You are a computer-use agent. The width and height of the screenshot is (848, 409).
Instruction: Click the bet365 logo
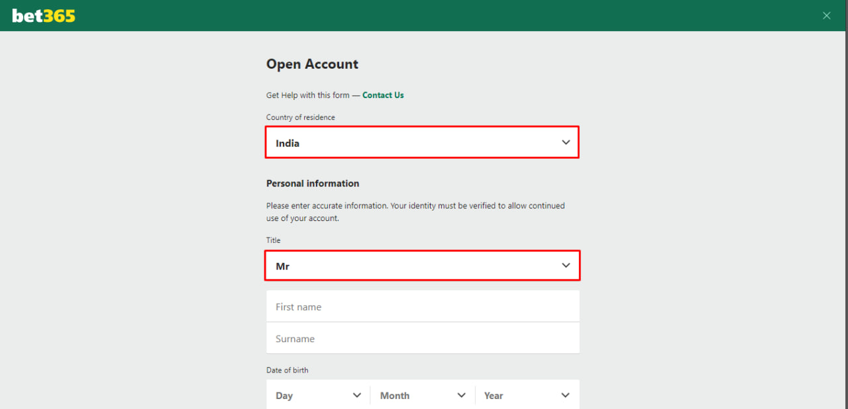click(44, 16)
